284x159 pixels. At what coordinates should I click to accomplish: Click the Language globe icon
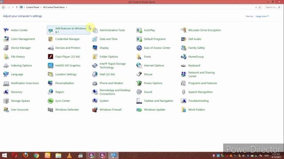(x=6, y=74)
